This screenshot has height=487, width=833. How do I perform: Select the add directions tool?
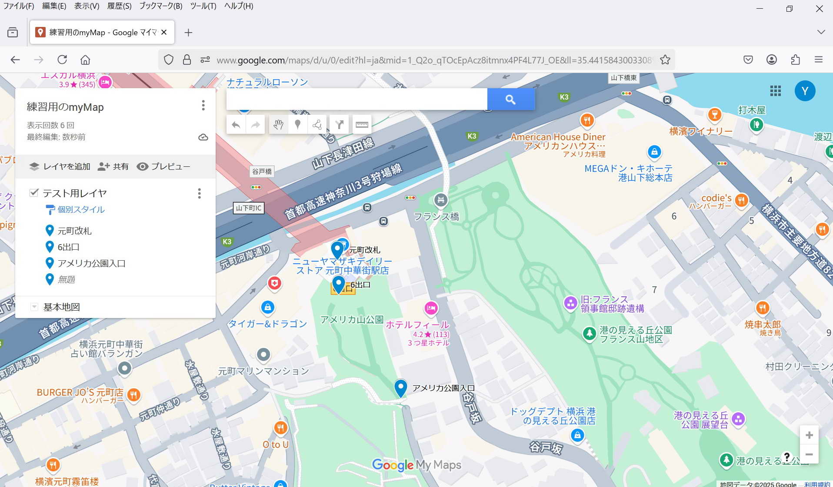(340, 125)
